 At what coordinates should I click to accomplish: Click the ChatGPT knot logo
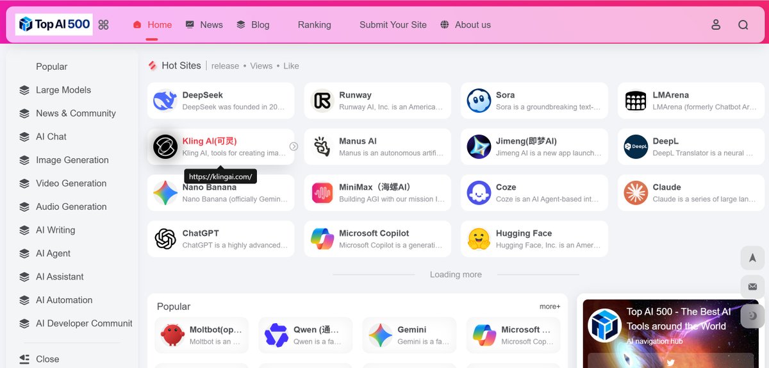[165, 239]
